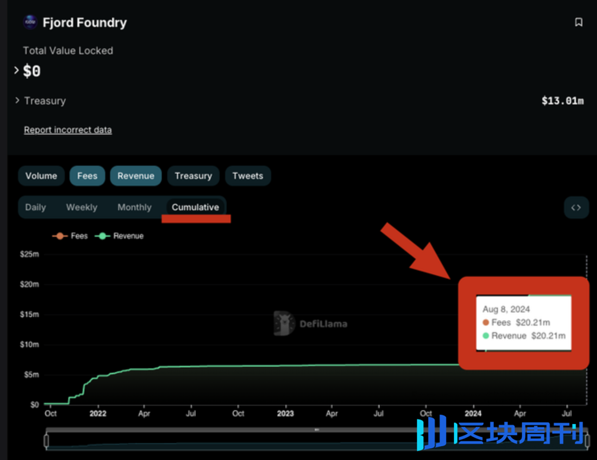Click the Fjord Foundry logo icon
Image resolution: width=597 pixels, height=460 pixels.
[x=30, y=22]
